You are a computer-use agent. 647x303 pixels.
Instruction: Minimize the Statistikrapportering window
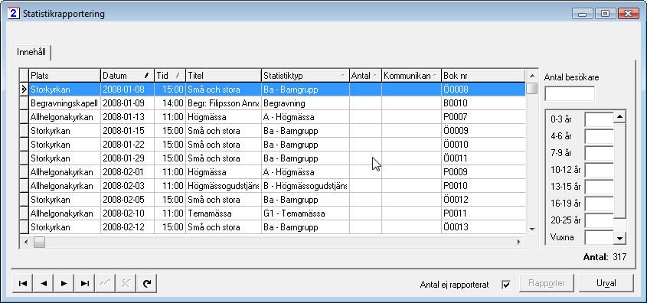pyautogui.click(x=583, y=14)
